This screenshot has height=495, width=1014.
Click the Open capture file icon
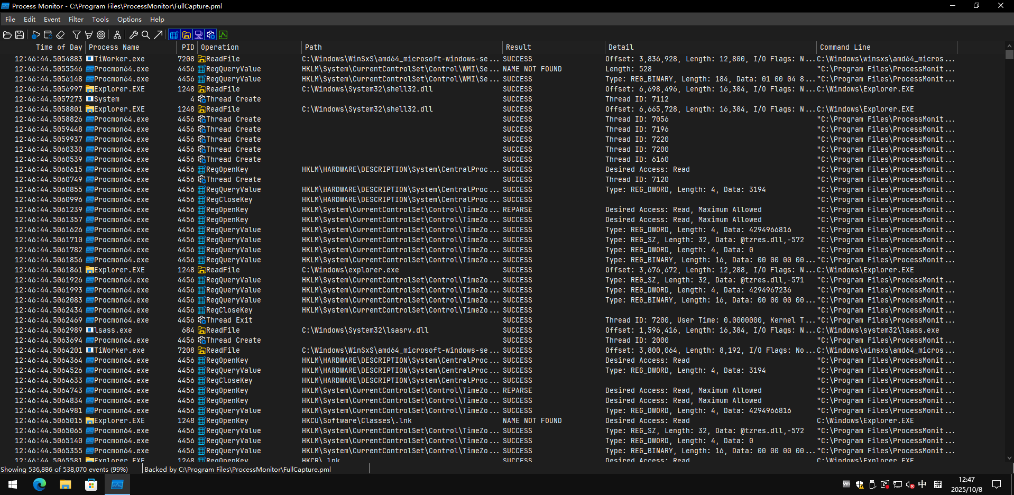pos(7,35)
